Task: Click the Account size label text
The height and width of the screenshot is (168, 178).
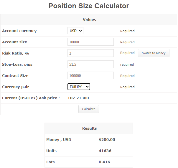Action: 15,42
